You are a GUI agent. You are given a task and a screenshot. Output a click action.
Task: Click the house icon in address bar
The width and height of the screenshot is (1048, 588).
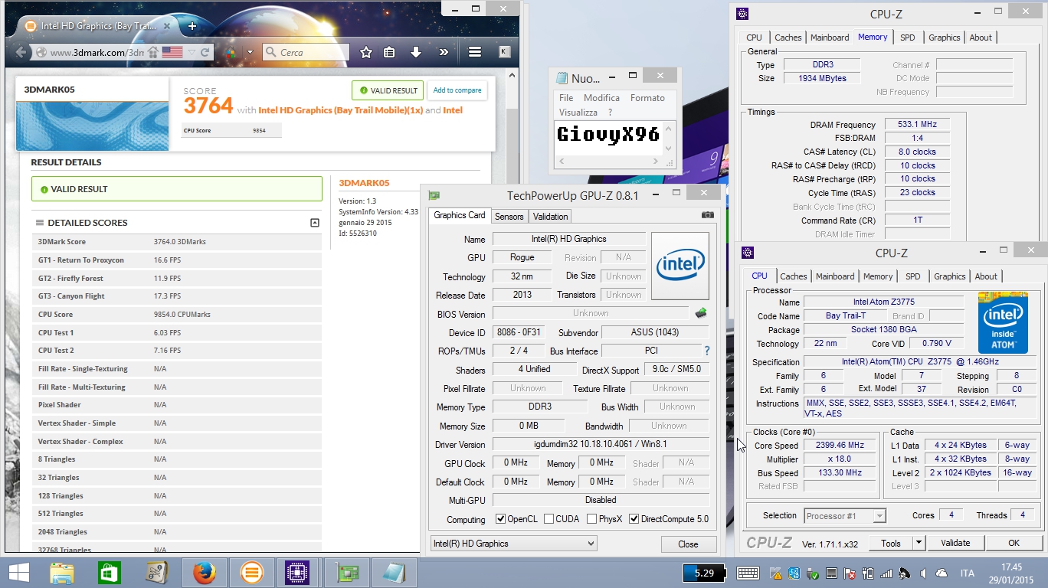click(153, 52)
